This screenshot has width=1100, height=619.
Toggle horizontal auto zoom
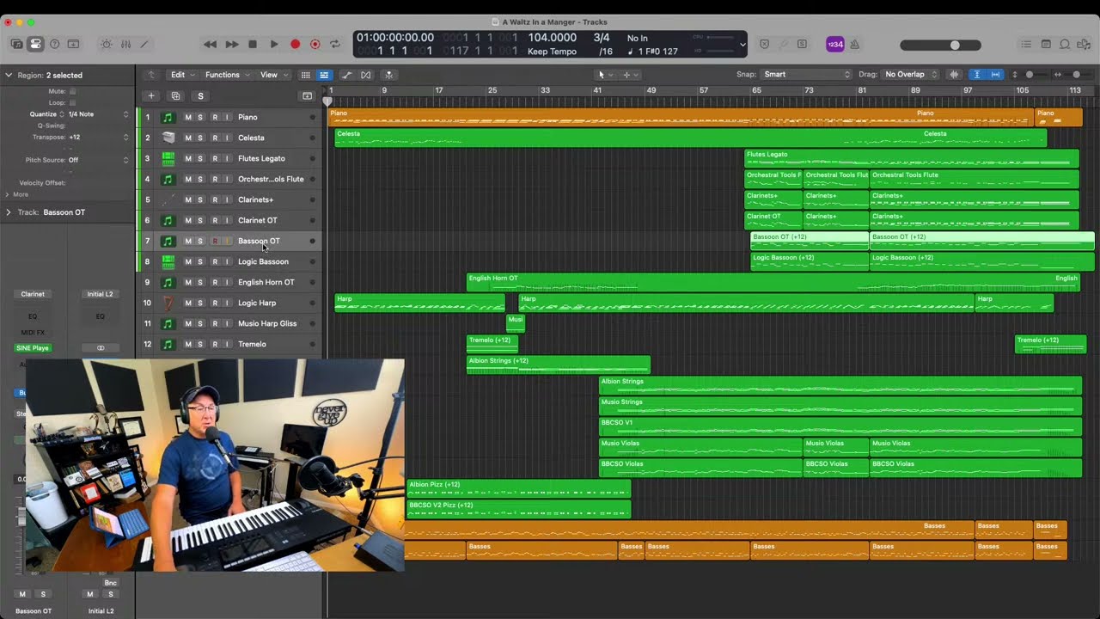pos(995,75)
